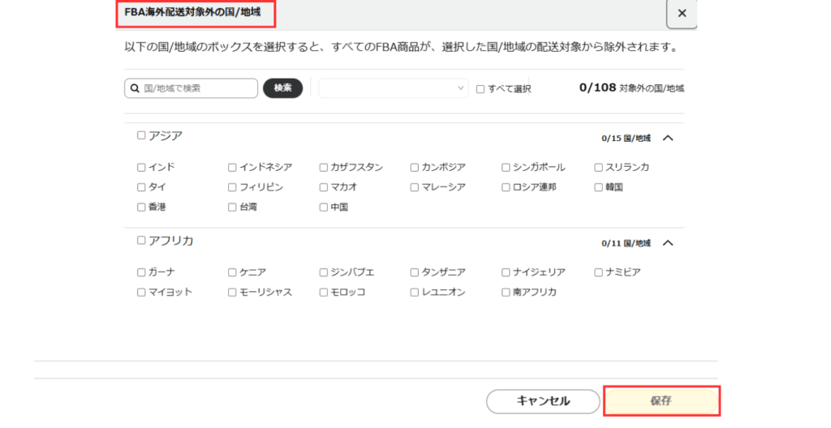This screenshot has width=831, height=428.
Task: Tick the ナイジェリア checkbox
Action: coord(506,272)
